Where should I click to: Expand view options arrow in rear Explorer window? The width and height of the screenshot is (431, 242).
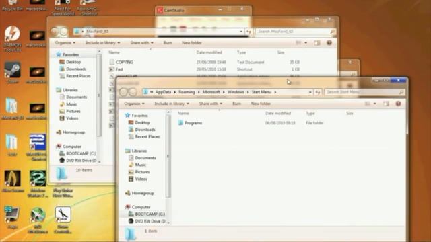coord(306,43)
